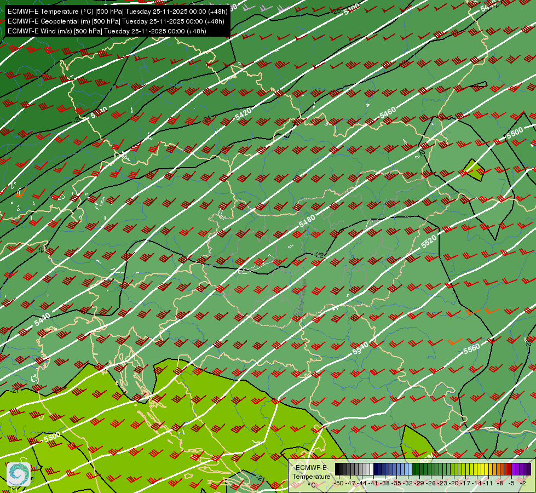
Task: Click the -29 value on the temperature scale
Action: click(419, 483)
